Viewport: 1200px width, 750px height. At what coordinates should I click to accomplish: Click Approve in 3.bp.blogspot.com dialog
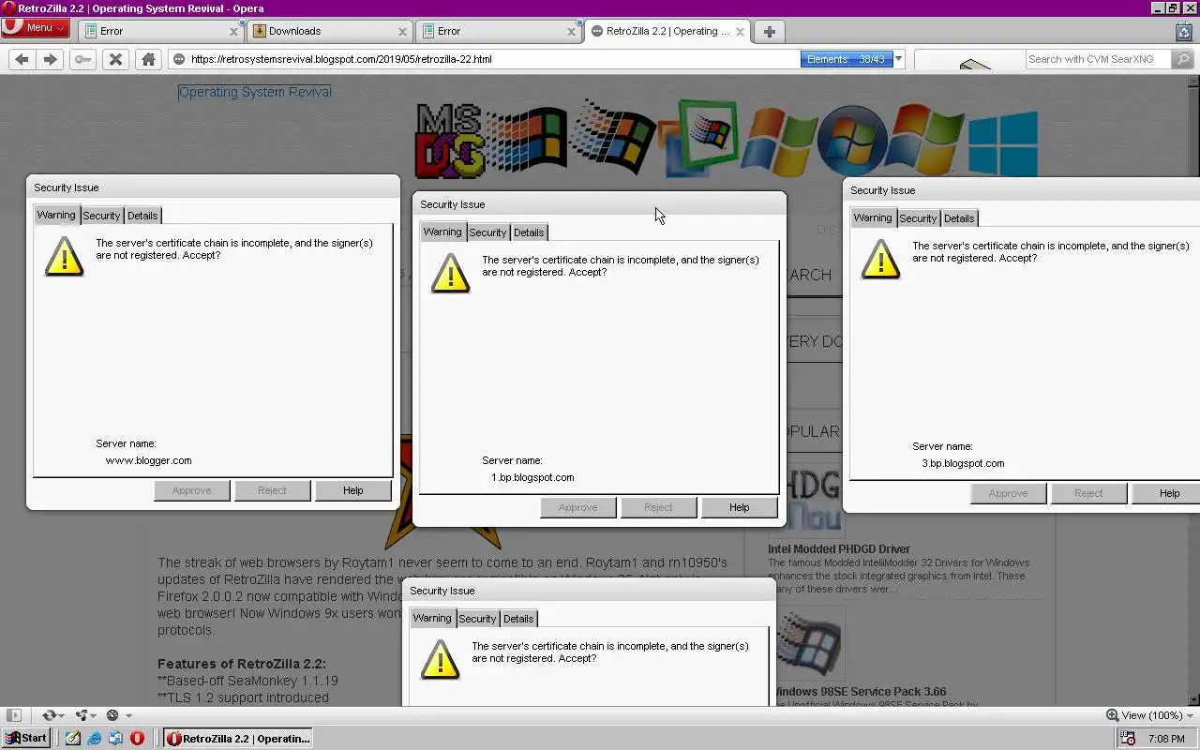tap(1008, 493)
